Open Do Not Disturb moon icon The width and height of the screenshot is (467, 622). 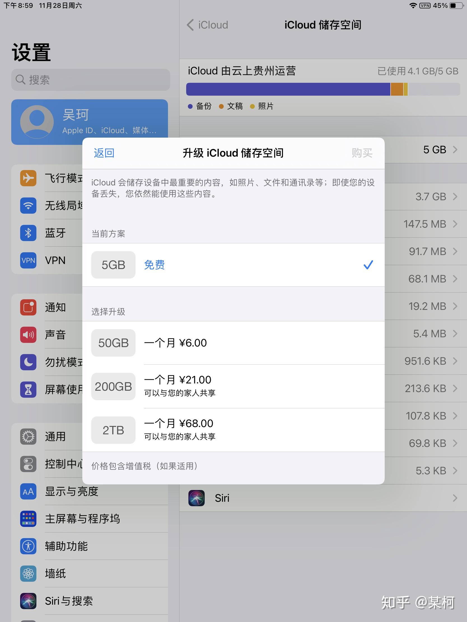pos(28,362)
